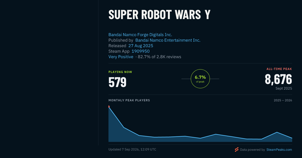Click the 27 Aug 2025 release date
Viewport: 302px width, 158px height.
pyautogui.click(x=141, y=46)
